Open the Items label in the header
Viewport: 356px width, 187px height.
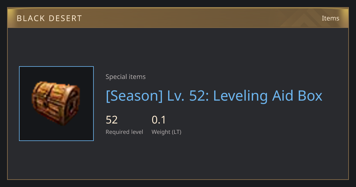coord(330,18)
